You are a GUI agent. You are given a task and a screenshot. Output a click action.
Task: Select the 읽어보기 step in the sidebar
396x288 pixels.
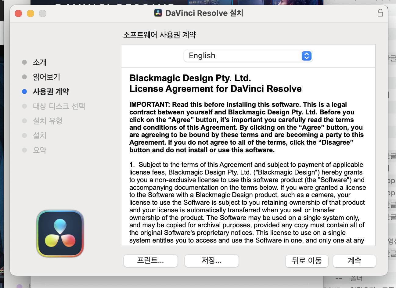tap(47, 77)
